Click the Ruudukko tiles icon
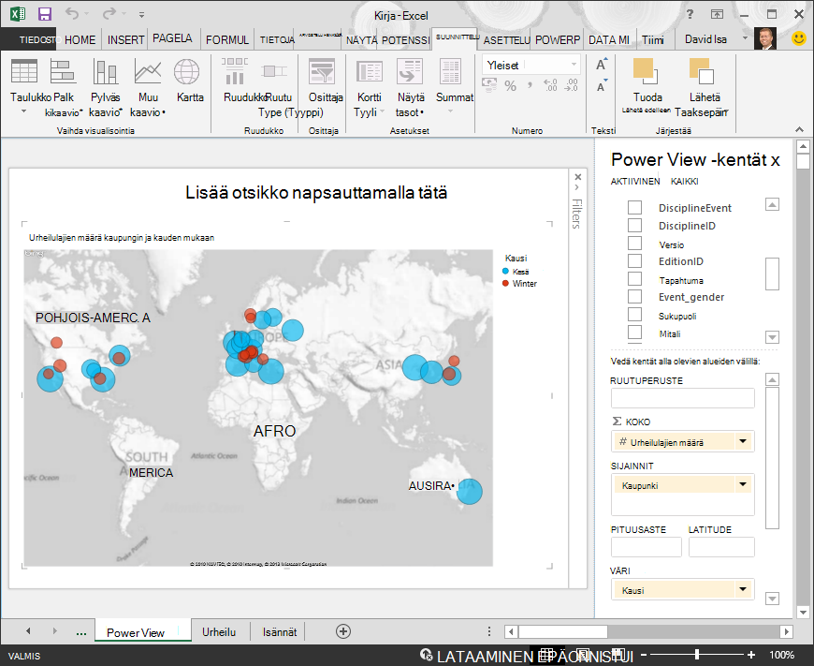Screen dimensions: 814x666 [x=235, y=71]
